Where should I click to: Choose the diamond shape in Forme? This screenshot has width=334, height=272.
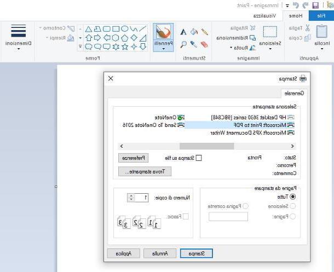[134, 38]
